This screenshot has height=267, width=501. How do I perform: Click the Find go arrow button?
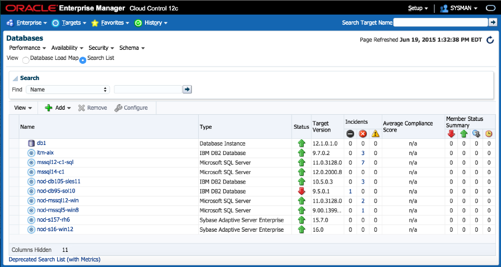[187, 90]
